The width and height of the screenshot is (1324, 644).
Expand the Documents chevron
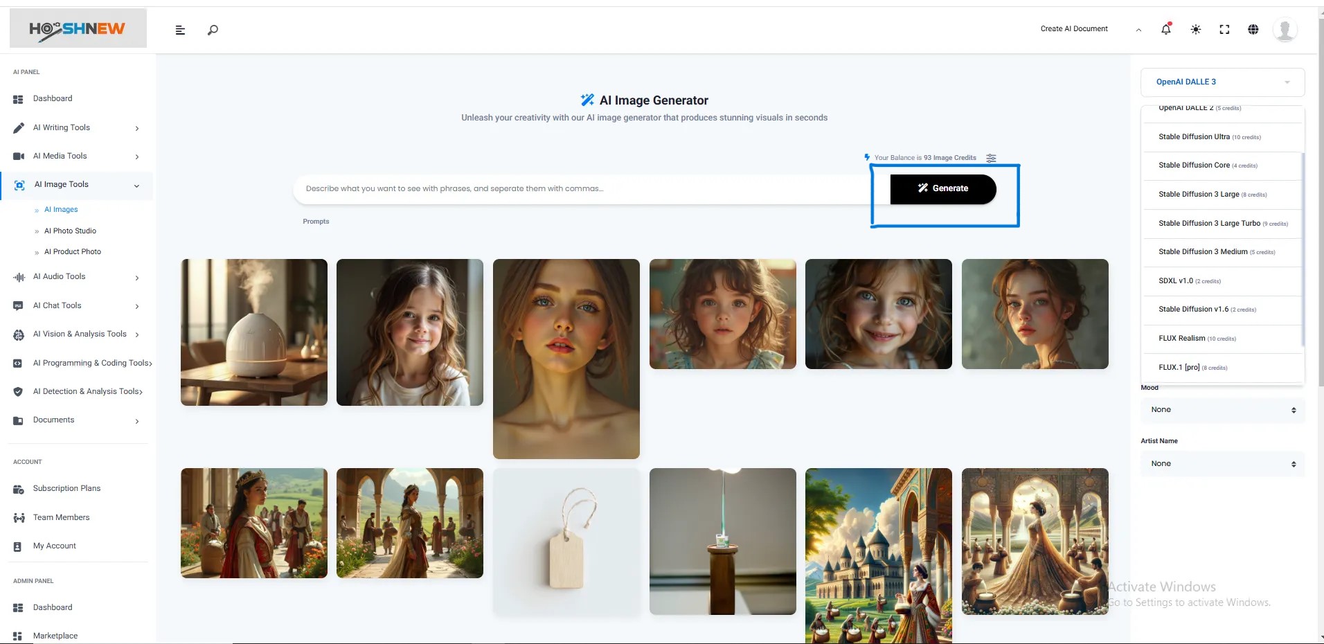click(137, 421)
